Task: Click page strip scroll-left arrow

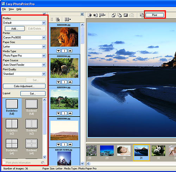Action: coord(88,164)
